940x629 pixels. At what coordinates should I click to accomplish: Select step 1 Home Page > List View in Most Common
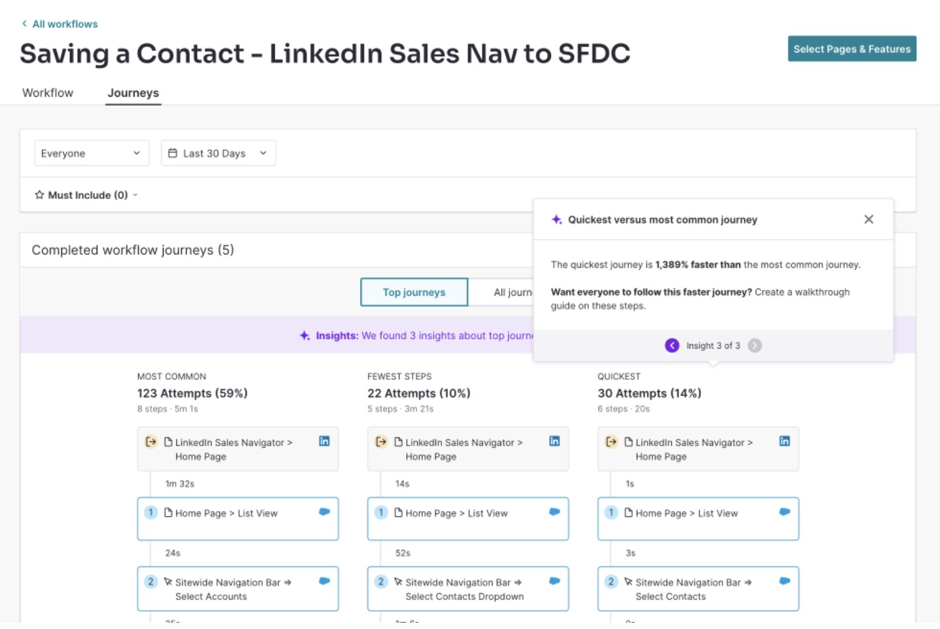pos(238,519)
